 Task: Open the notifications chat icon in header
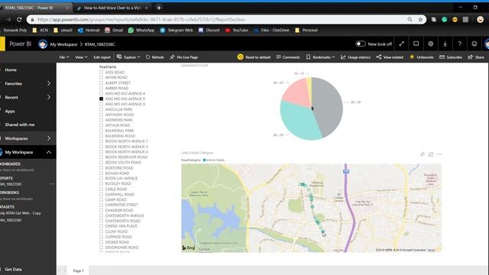pos(416,44)
